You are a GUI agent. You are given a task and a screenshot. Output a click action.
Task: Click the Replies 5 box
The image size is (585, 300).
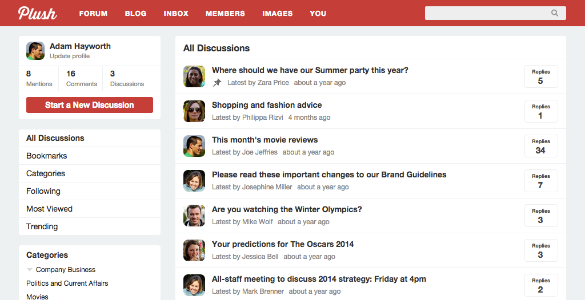tap(541, 76)
